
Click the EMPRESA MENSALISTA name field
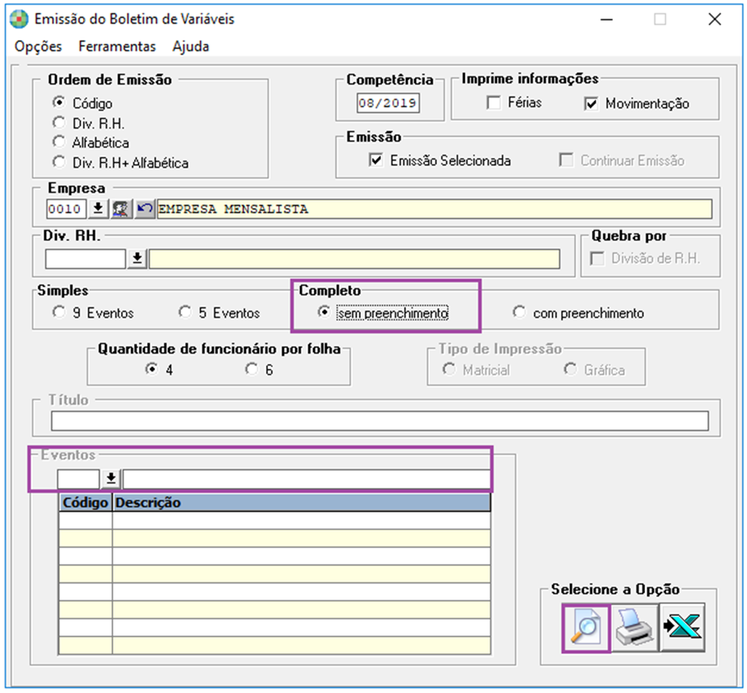click(x=434, y=209)
